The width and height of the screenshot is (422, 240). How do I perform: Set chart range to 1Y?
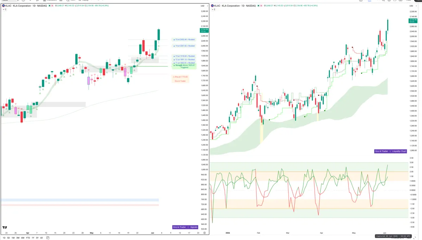coord(33,238)
